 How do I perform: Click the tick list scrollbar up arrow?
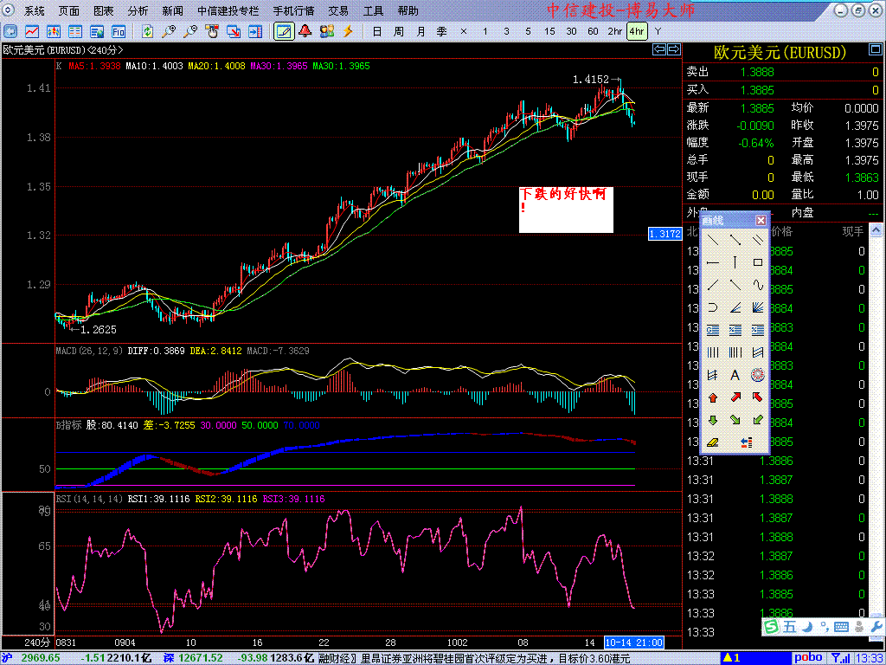click(x=876, y=230)
